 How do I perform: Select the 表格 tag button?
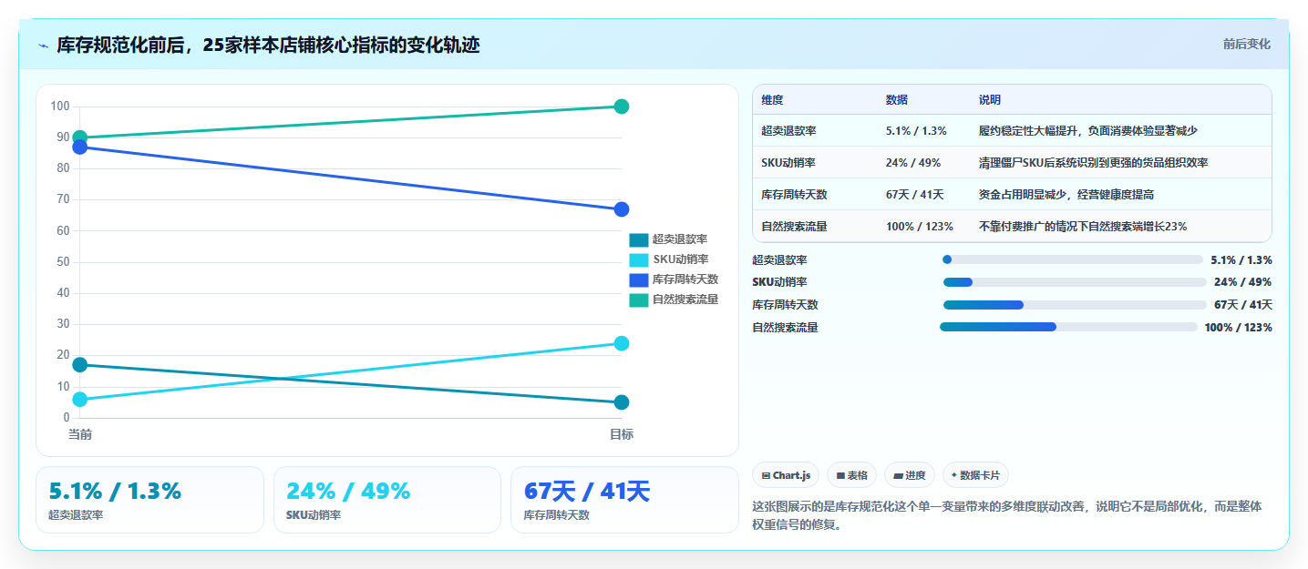click(x=851, y=475)
